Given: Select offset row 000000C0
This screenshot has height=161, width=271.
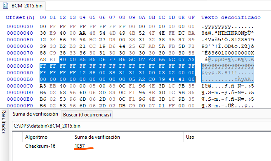Looking at the screenshot, I should [x=20, y=86].
